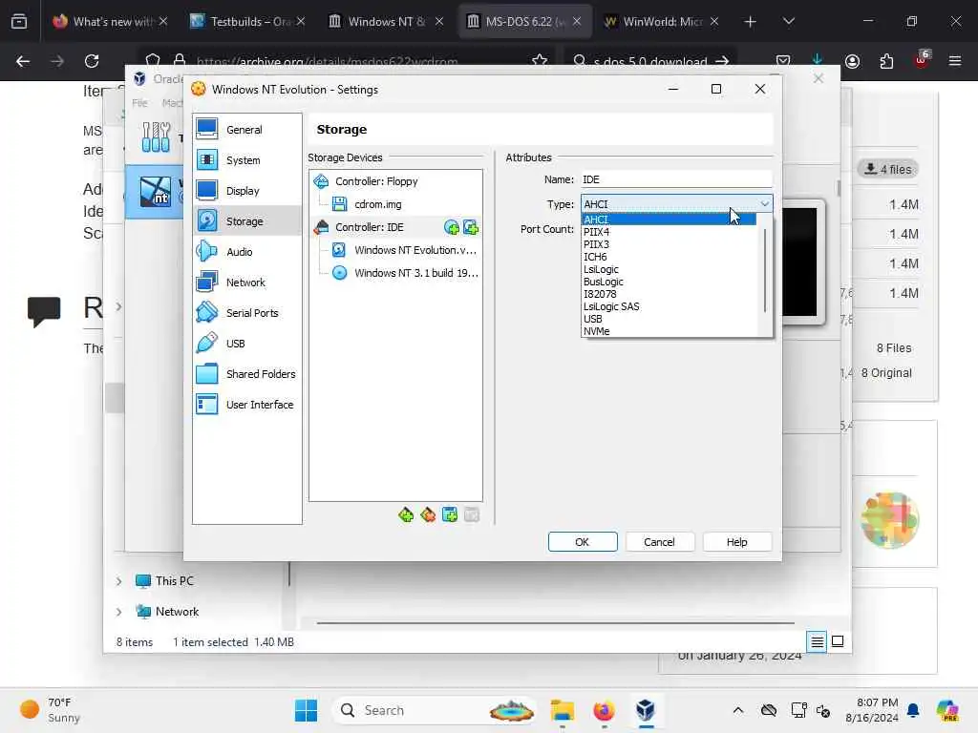978x733 pixels.
Task: Choose BusLogic in controller type list
Action: click(670, 282)
